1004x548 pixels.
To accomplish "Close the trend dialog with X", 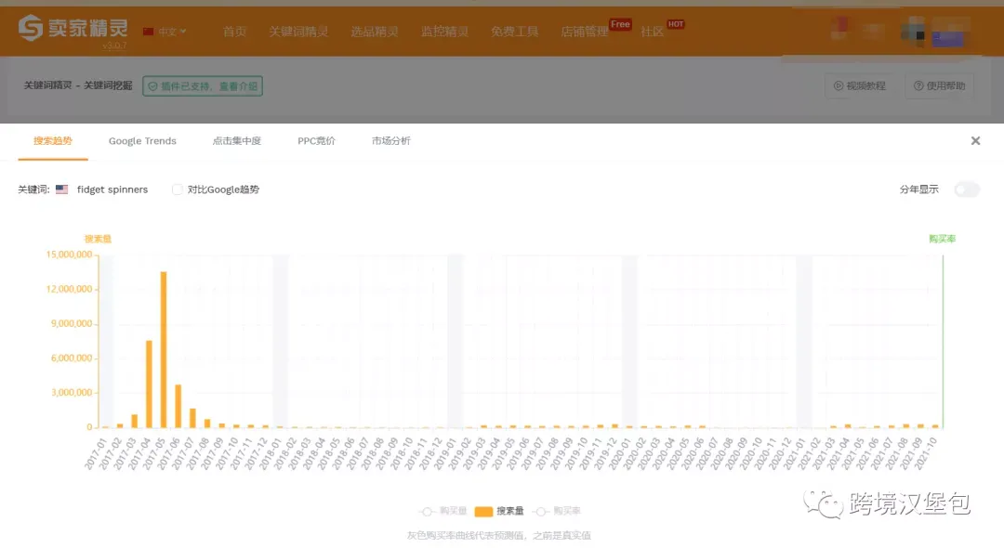I will pyautogui.click(x=975, y=140).
